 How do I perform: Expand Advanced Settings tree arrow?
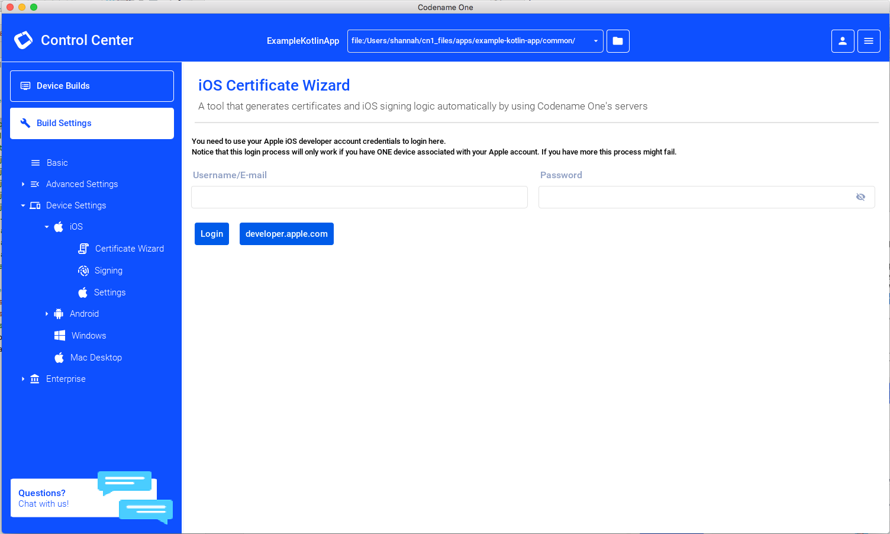(x=23, y=184)
